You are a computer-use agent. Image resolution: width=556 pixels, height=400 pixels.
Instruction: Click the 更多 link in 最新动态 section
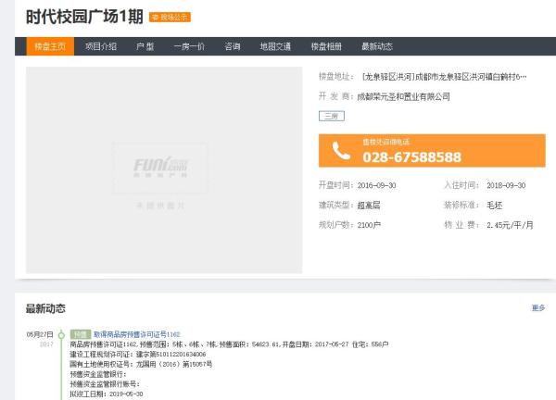(x=538, y=307)
